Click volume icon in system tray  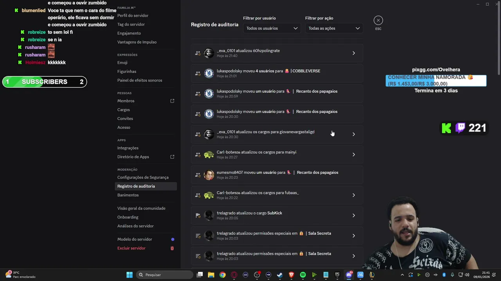click(x=467, y=275)
